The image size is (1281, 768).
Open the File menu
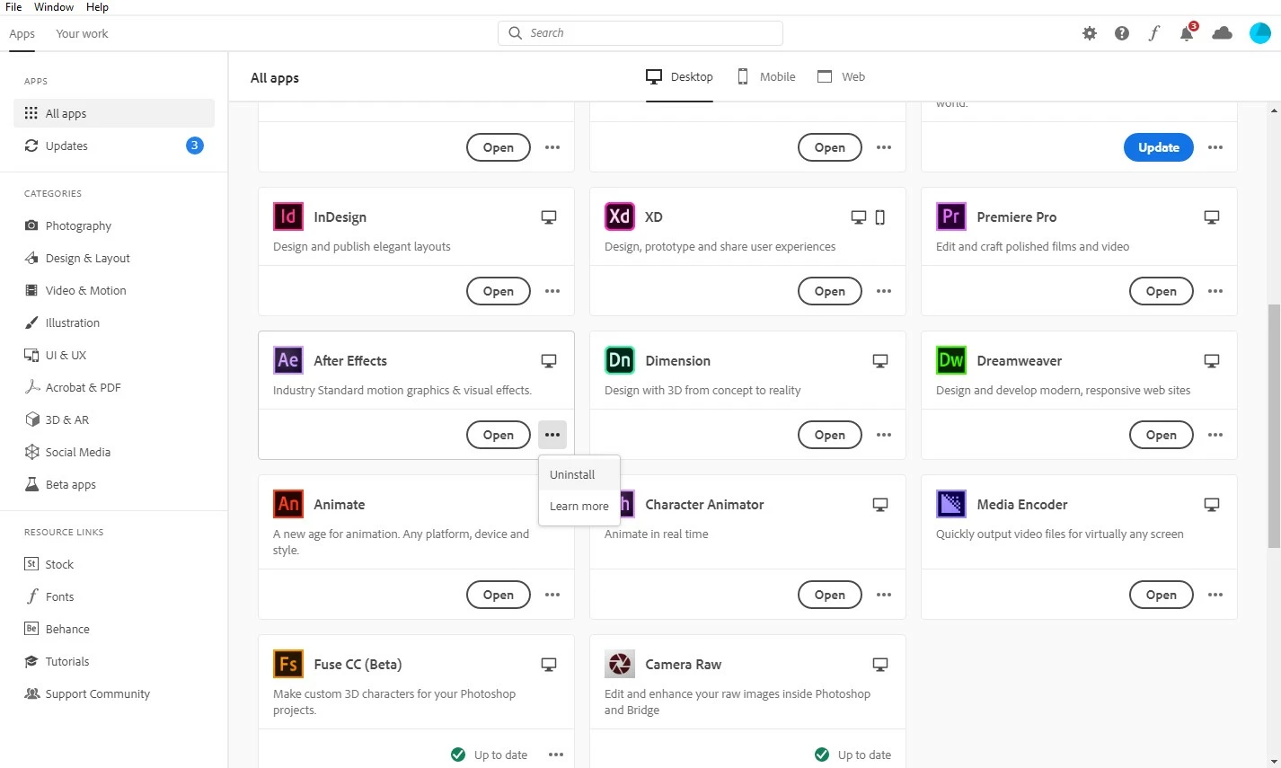coord(13,7)
